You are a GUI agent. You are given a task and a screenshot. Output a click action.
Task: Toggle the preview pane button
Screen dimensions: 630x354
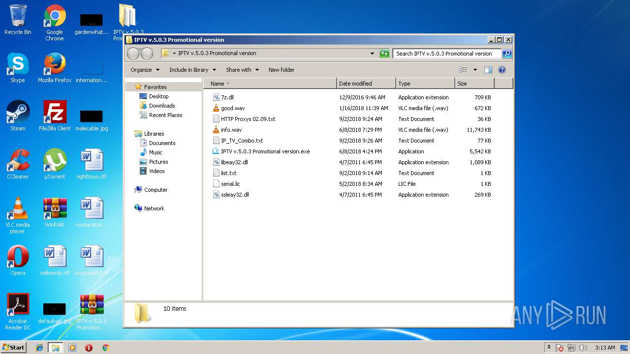pyautogui.click(x=488, y=70)
